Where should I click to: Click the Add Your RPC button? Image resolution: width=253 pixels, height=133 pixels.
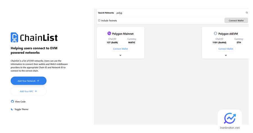pyautogui.click(x=29, y=91)
